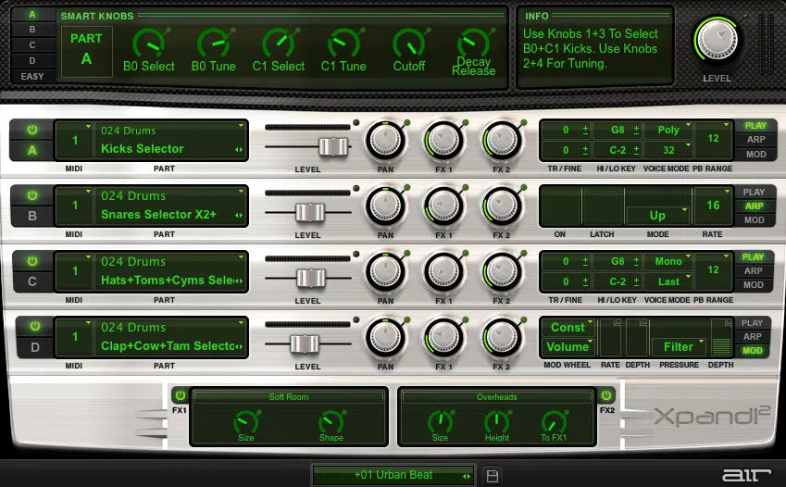
Task: Click the Cutoff smart knob
Action: tap(408, 43)
